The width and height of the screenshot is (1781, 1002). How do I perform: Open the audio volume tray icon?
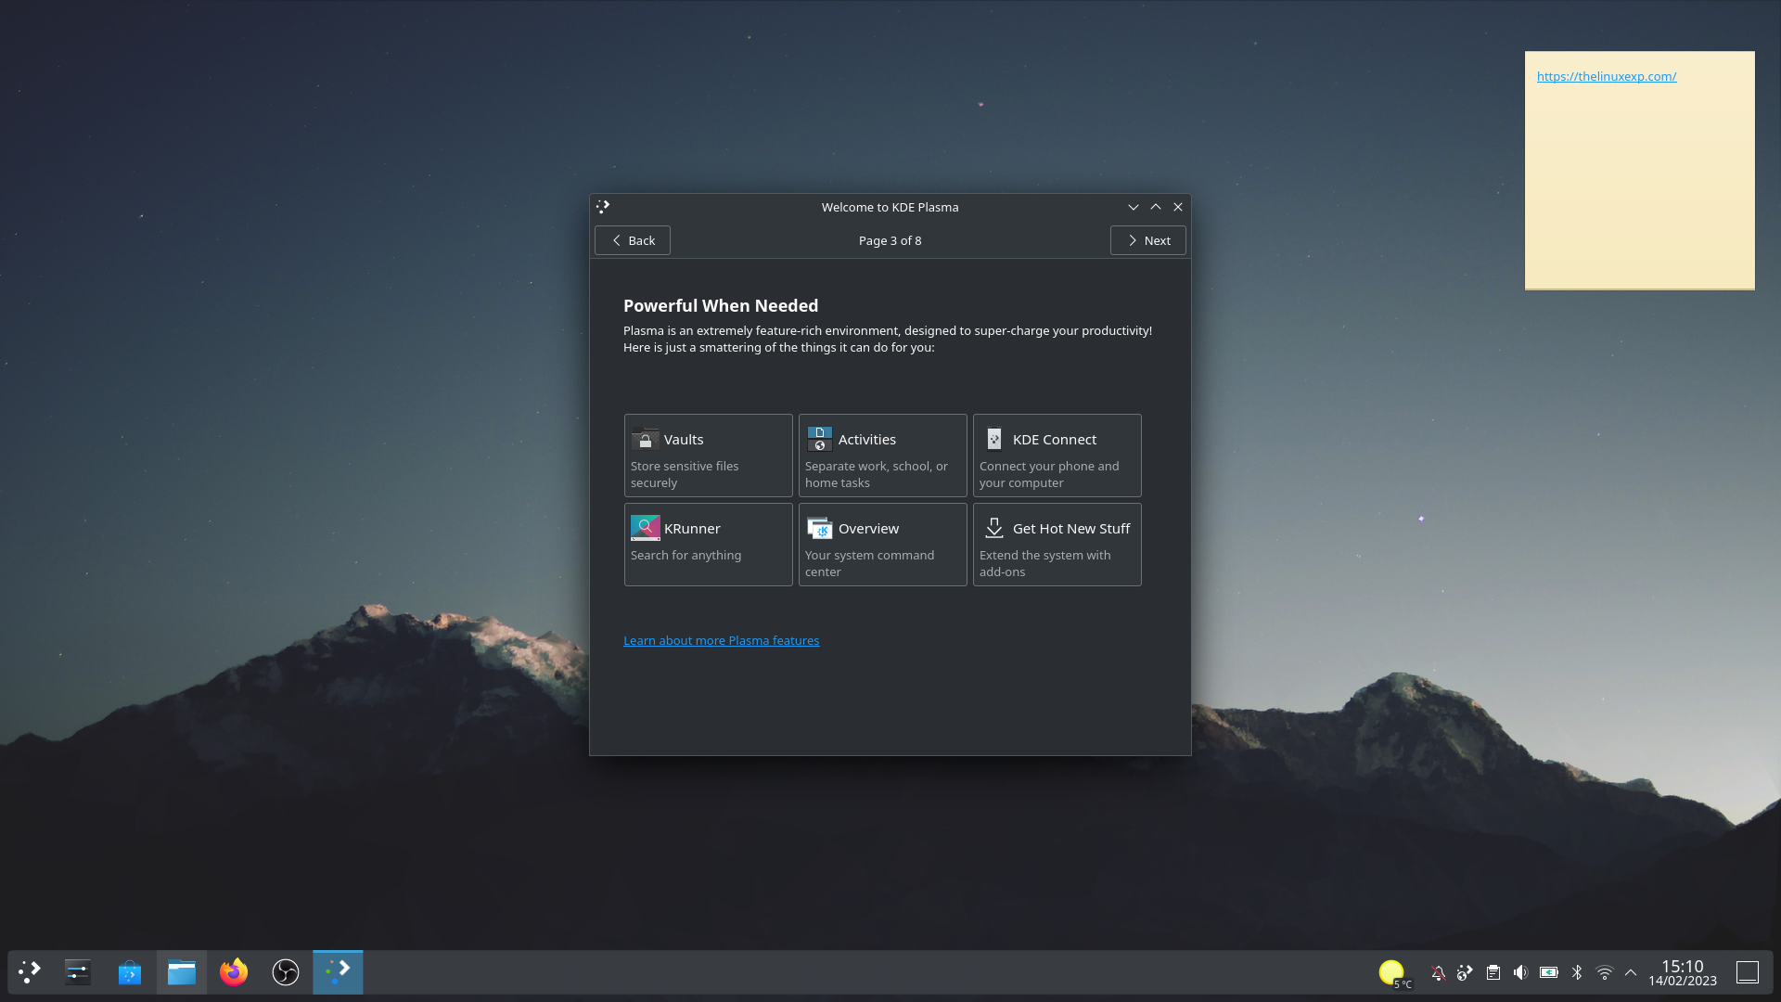click(x=1520, y=972)
